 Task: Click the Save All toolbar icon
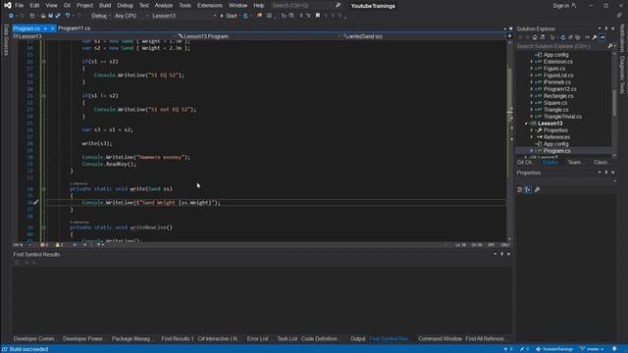click(58, 16)
